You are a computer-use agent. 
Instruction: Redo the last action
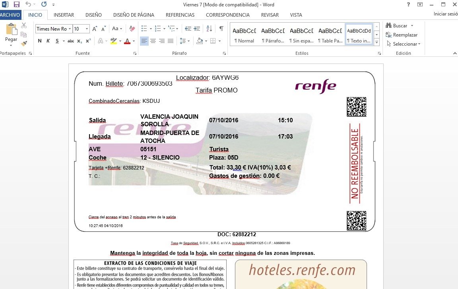click(x=44, y=4)
